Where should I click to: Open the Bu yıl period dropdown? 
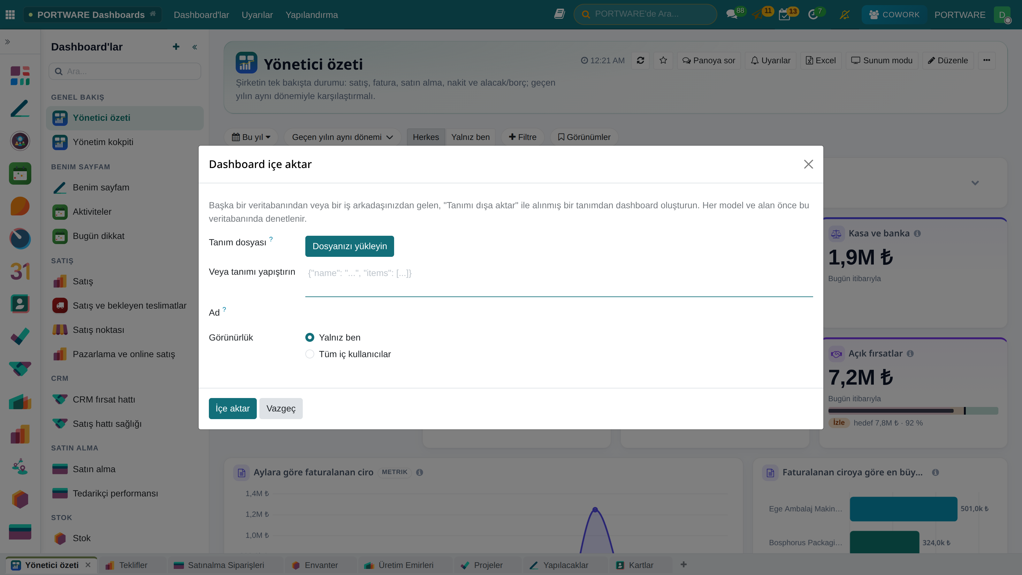[251, 137]
